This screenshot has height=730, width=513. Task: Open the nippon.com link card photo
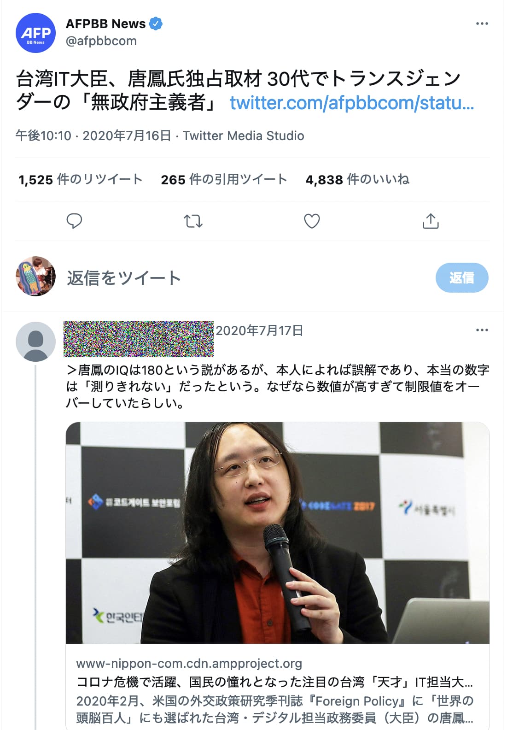point(278,533)
